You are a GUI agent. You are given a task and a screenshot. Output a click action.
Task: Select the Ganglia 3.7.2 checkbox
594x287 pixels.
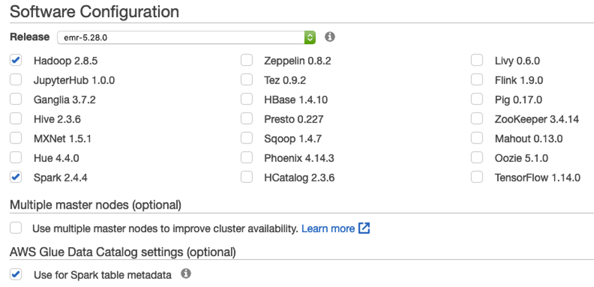point(16,99)
